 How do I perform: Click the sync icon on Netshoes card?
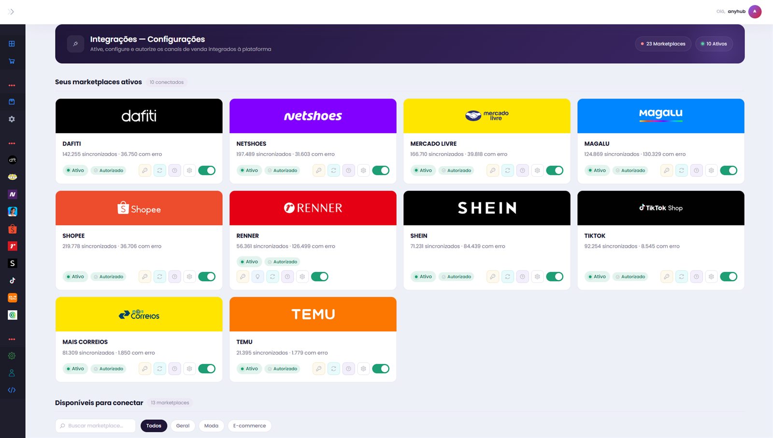tap(334, 170)
